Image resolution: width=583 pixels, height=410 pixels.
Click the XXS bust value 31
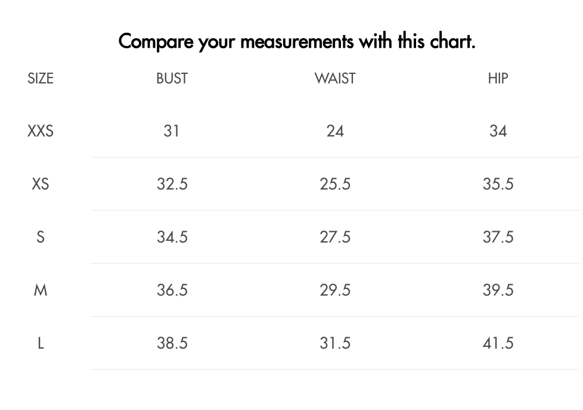pyautogui.click(x=172, y=131)
